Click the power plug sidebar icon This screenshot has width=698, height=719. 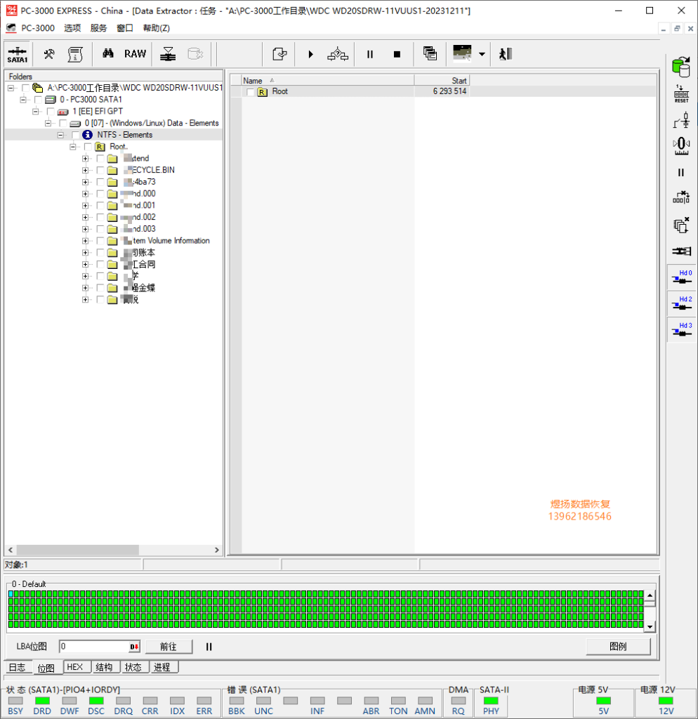pos(681,120)
